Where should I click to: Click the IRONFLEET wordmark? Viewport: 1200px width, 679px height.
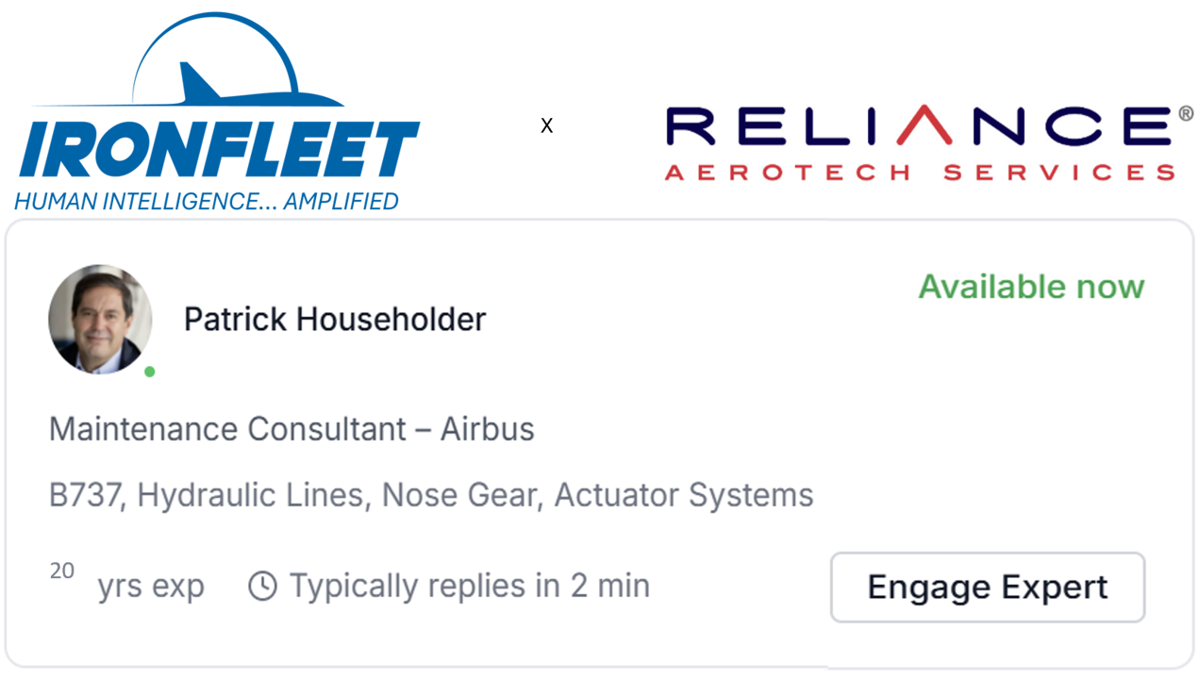(x=219, y=150)
